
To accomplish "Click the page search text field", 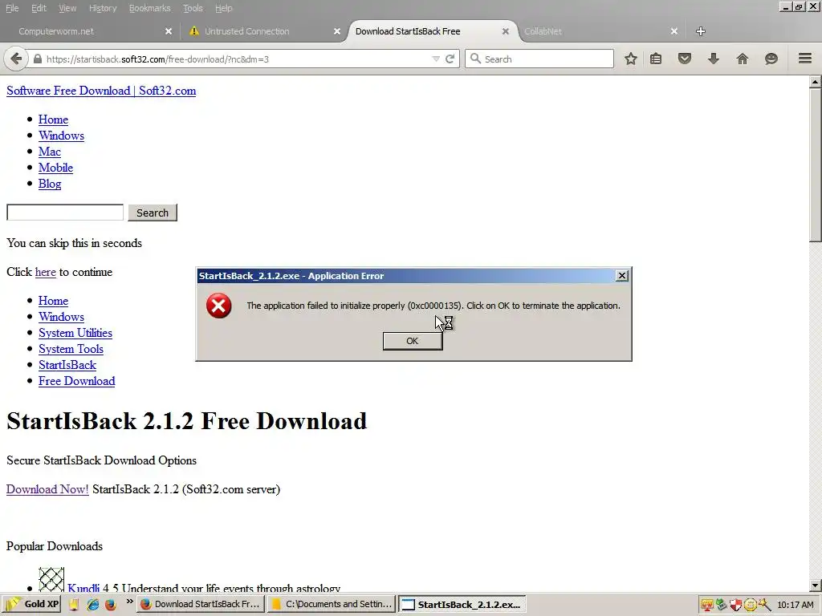I will (x=65, y=212).
